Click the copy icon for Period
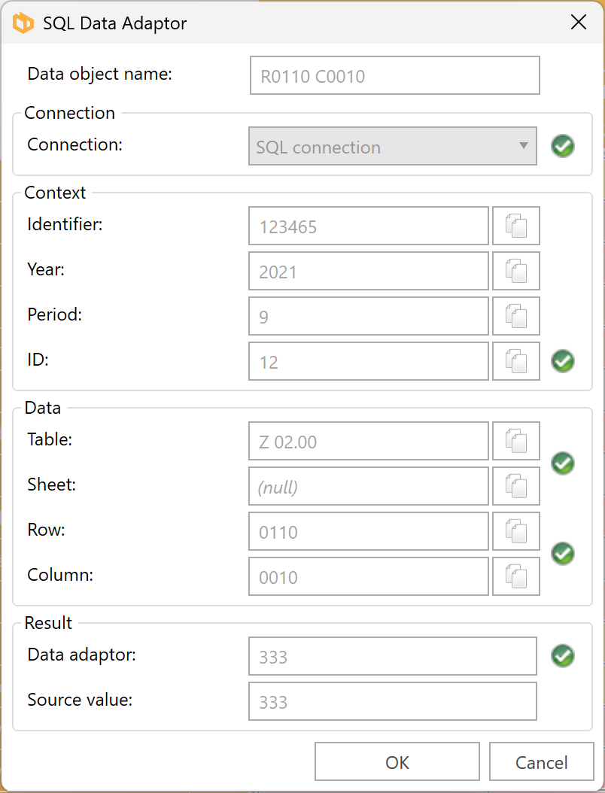Image resolution: width=605 pixels, height=793 pixels. (x=516, y=317)
